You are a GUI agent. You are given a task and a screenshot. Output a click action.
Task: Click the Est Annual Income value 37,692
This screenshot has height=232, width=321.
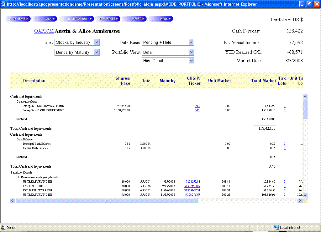click(x=296, y=43)
